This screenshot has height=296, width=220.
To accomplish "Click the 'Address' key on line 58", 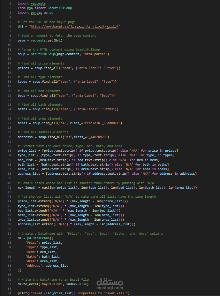I will [x=33, y=266].
